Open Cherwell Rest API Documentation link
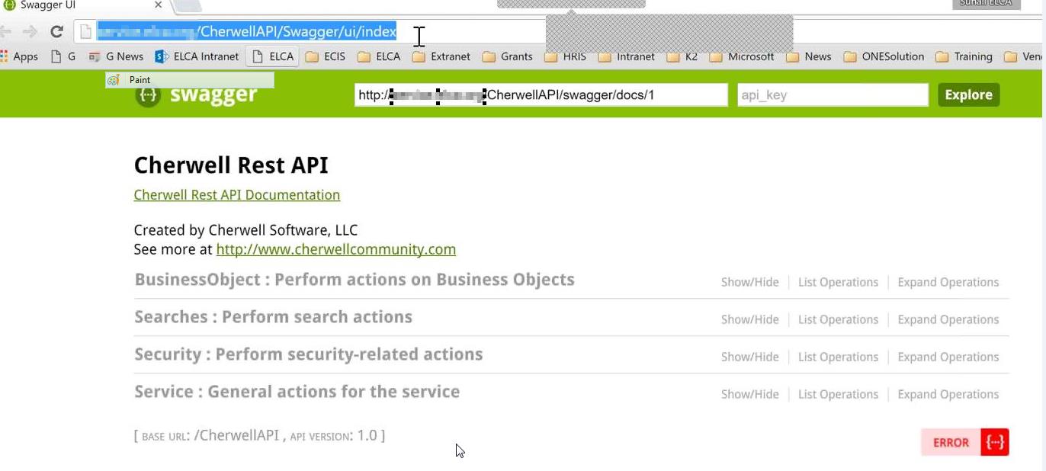This screenshot has width=1046, height=471. (236, 195)
